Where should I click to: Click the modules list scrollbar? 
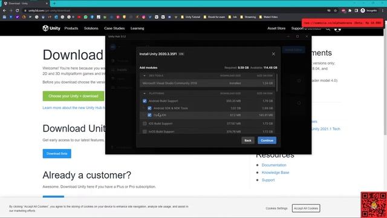[x=277, y=83]
